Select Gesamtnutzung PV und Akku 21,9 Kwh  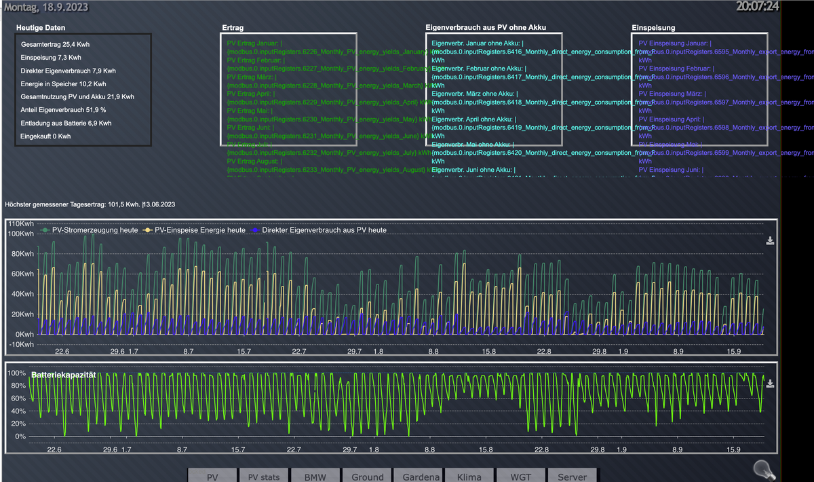(x=77, y=97)
